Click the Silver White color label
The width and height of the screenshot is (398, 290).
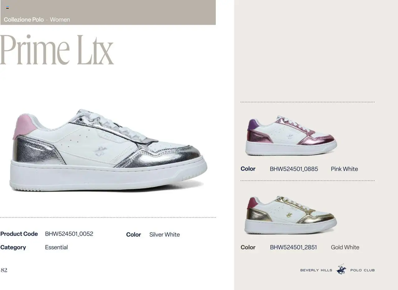point(164,234)
